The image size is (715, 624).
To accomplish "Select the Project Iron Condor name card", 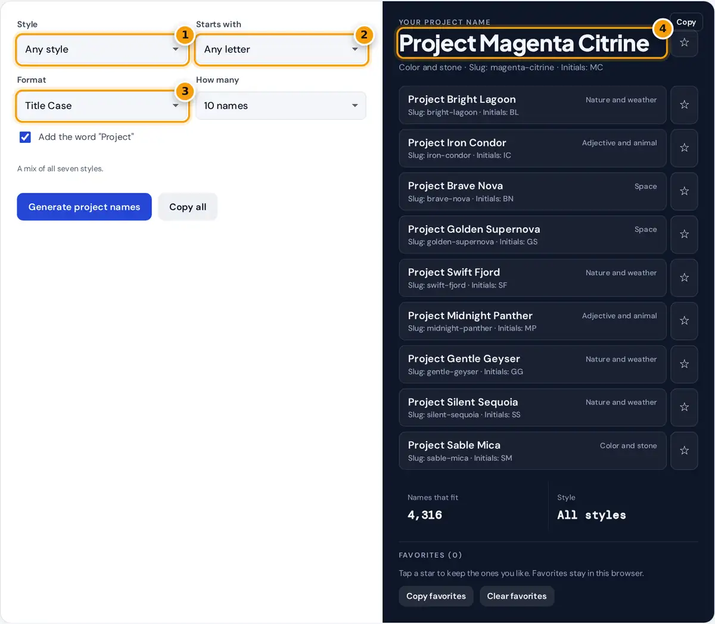I will [x=533, y=148].
